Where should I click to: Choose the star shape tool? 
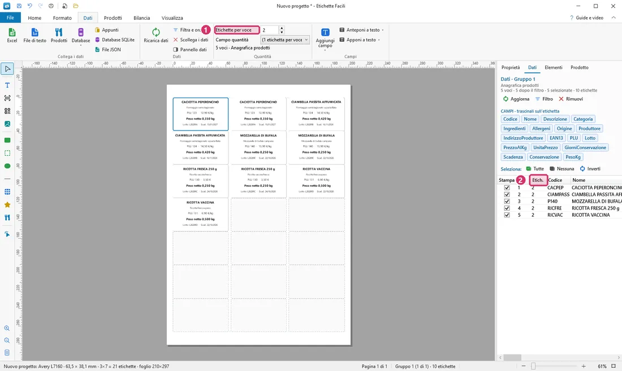pyautogui.click(x=7, y=205)
